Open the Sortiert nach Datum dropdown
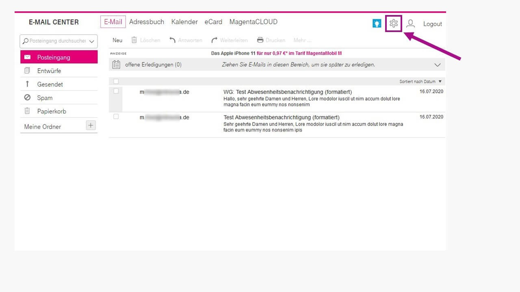 tap(420, 82)
